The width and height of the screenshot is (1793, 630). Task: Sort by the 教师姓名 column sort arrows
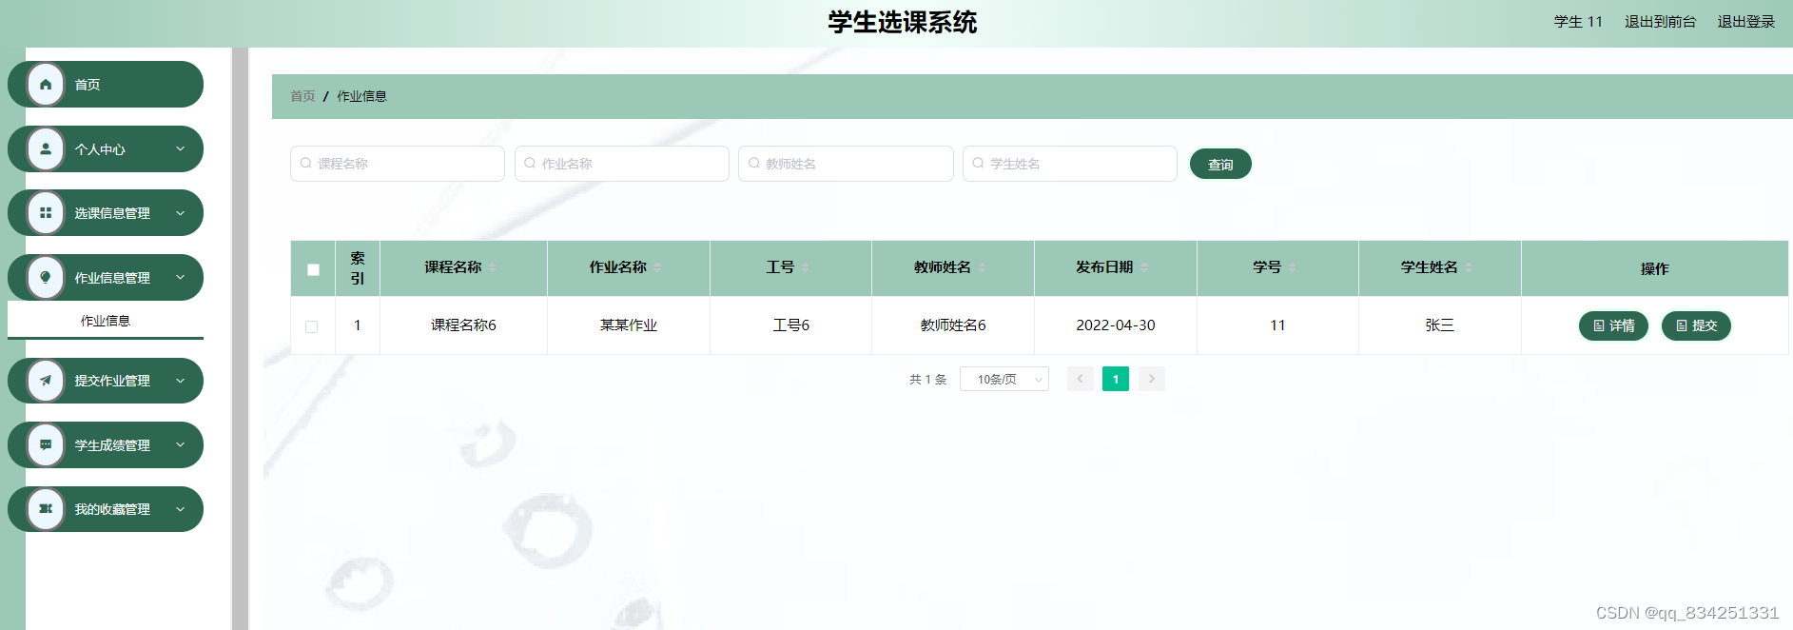tap(982, 267)
